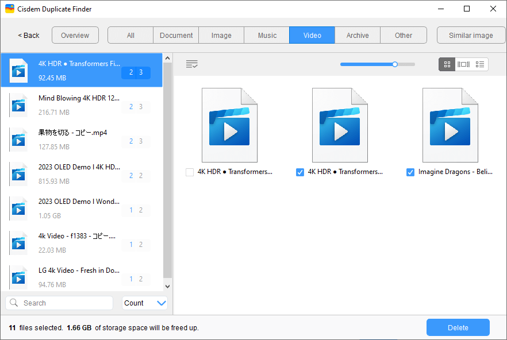Select the 4k Video - f1383 group
The height and width of the screenshot is (340, 507).
[82, 243]
